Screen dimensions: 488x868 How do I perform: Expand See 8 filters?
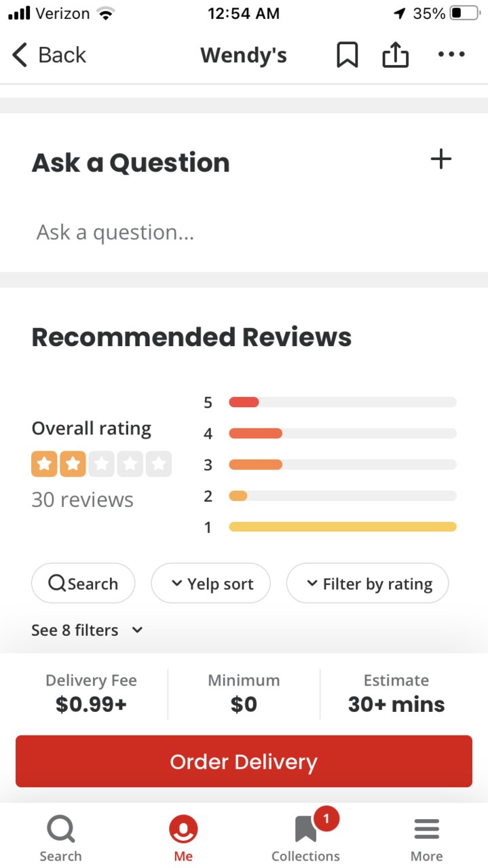coord(87,630)
